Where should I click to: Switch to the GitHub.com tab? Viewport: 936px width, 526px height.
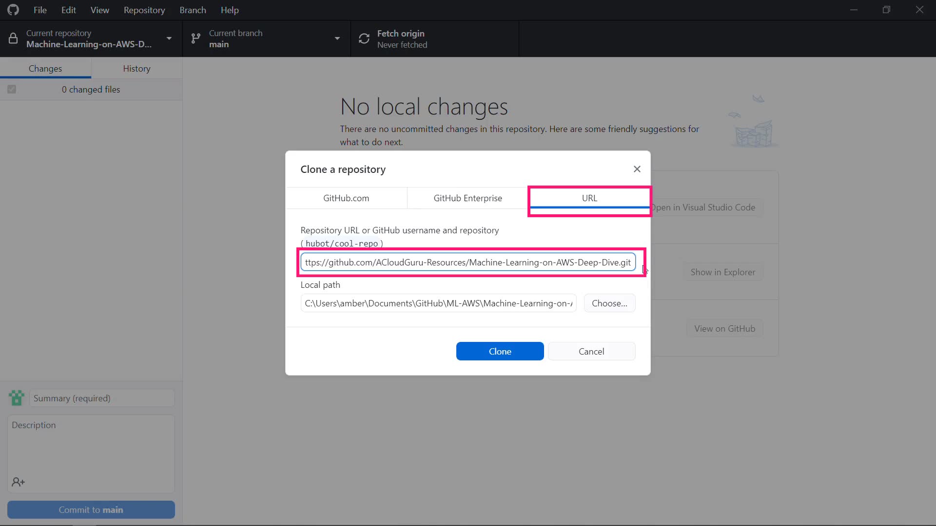pos(346,198)
